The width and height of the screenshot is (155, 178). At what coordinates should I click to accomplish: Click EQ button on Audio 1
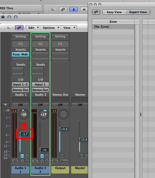click(x=20, y=44)
